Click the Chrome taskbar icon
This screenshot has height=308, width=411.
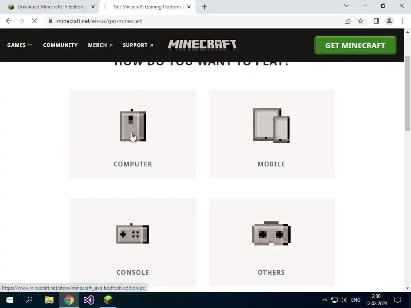click(69, 300)
